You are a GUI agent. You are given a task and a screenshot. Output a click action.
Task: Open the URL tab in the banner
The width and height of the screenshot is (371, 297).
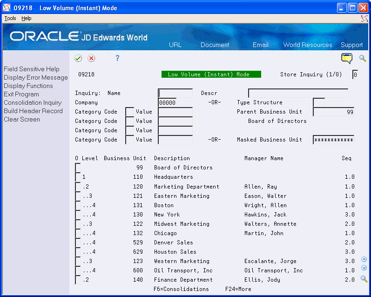pyautogui.click(x=175, y=45)
